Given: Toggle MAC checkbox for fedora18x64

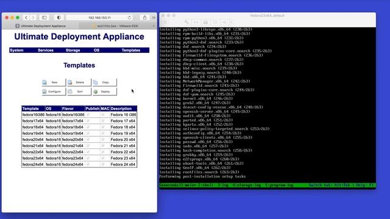Looking at the screenshot, I should click(x=103, y=127).
